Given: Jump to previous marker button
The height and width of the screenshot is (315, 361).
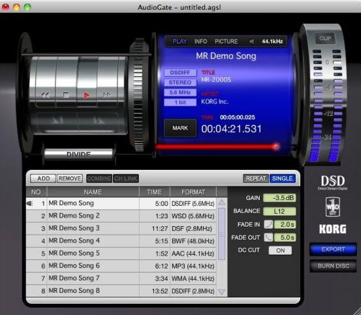Looking at the screenshot, I should point(56,120).
